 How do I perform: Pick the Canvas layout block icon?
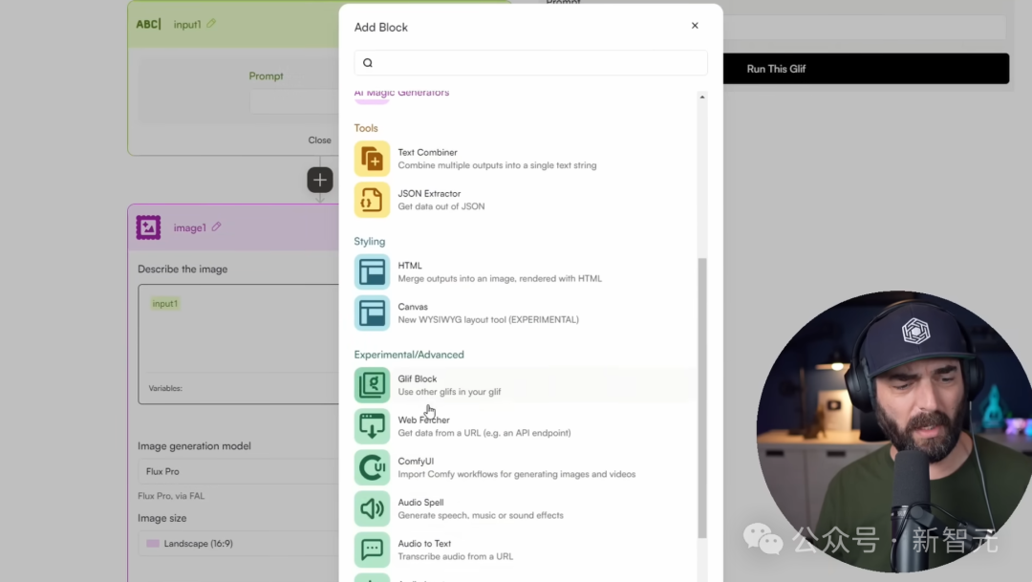tap(372, 313)
